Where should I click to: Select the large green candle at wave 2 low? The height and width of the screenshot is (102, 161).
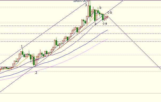tap(34, 61)
